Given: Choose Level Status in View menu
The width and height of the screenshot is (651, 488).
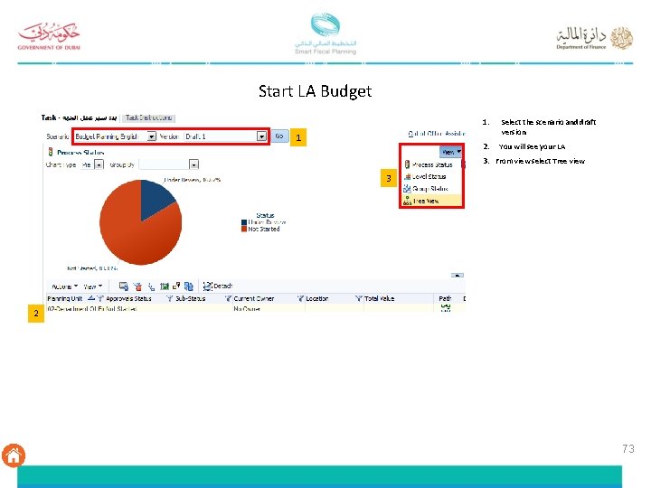Looking at the screenshot, I should [x=425, y=177].
